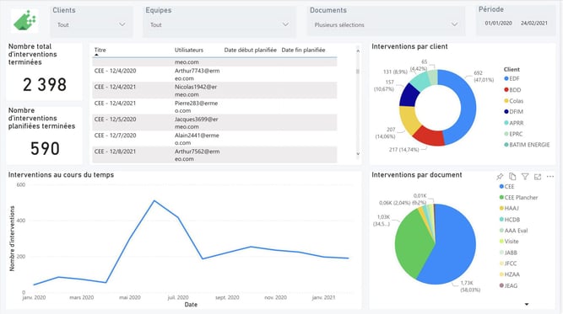This screenshot has width=563, height=314.
Task: Click the 2 398 total interventions value
Action: [45, 85]
